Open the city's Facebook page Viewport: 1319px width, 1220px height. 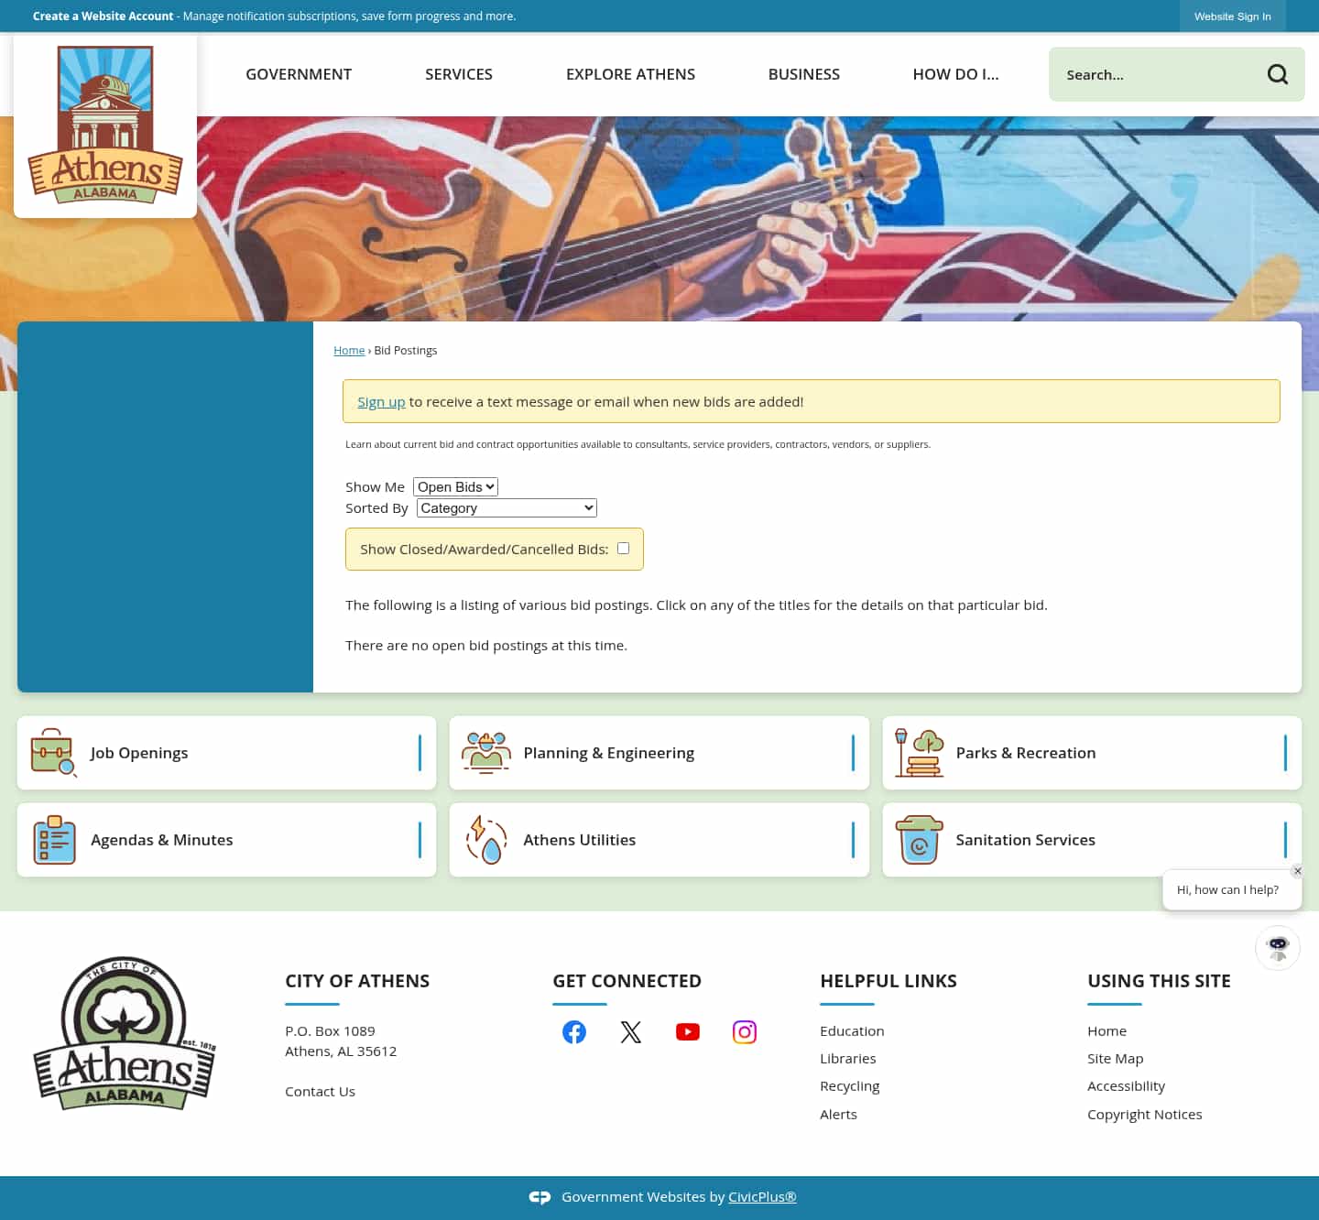[x=574, y=1031]
